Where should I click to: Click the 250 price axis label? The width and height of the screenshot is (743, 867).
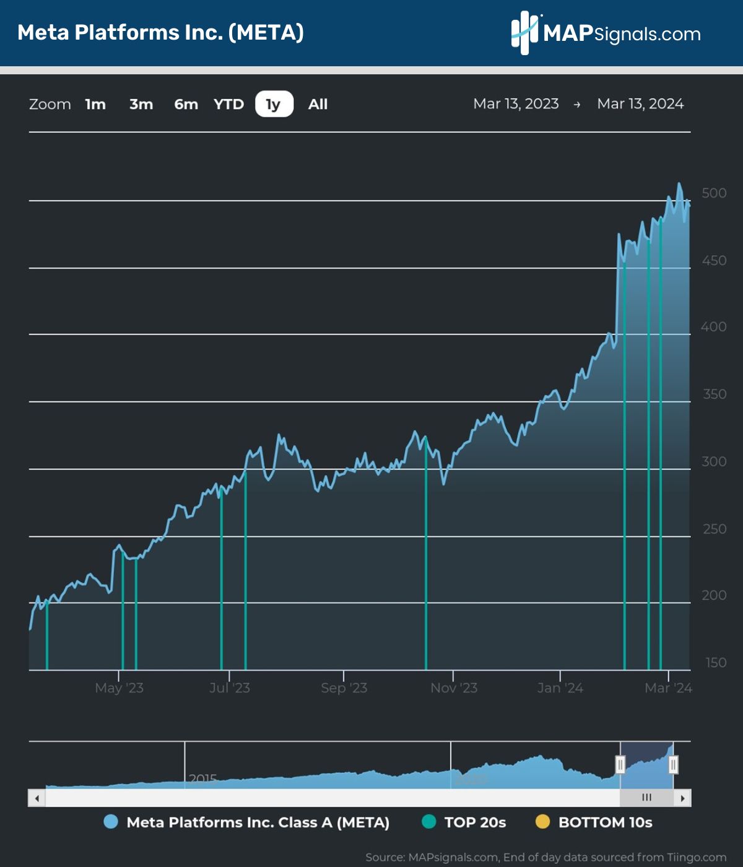coord(715,529)
